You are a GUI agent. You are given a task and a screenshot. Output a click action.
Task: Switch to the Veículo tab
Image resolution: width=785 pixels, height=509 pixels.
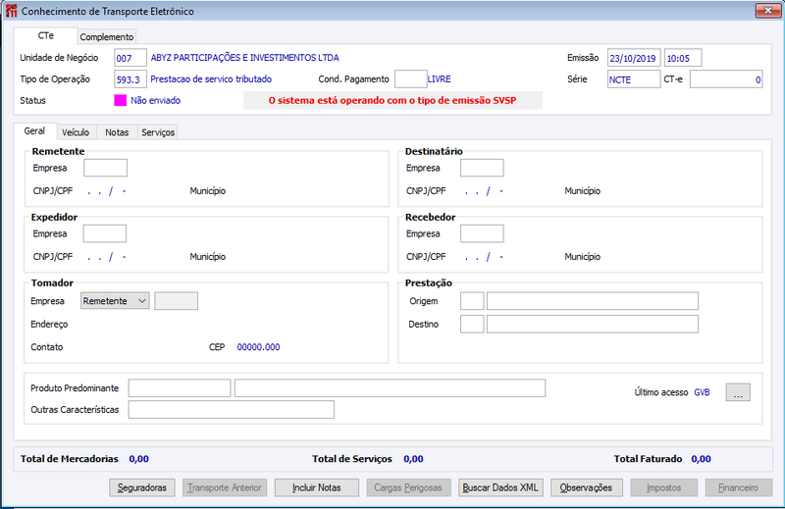(76, 132)
